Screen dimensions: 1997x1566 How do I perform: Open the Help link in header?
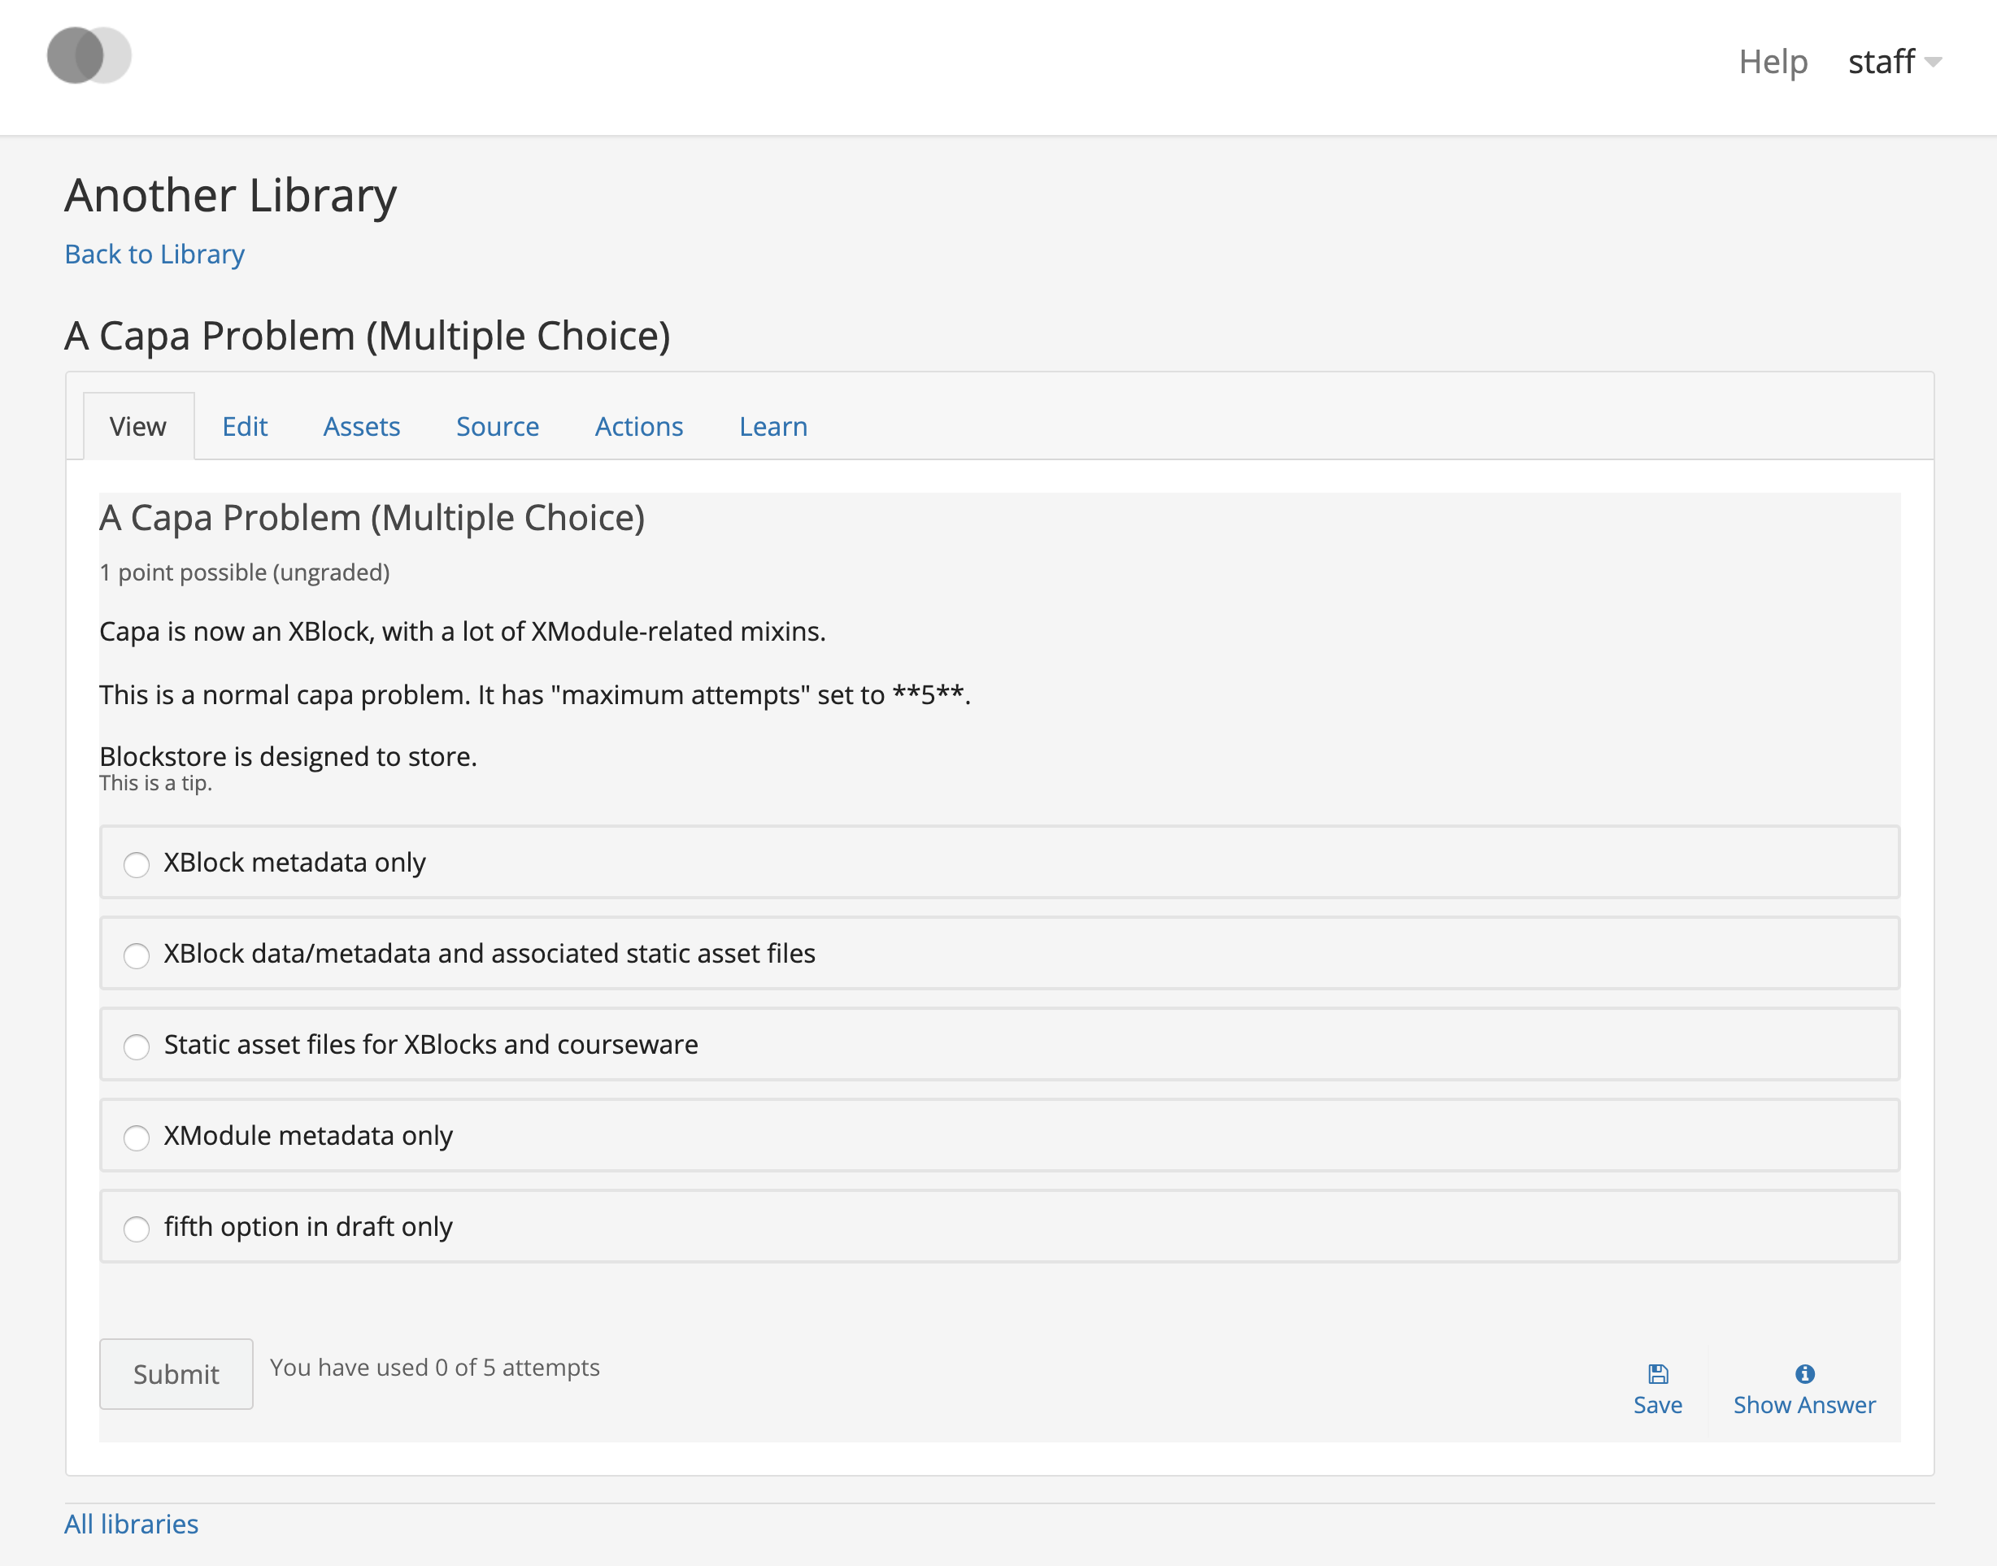1773,63
